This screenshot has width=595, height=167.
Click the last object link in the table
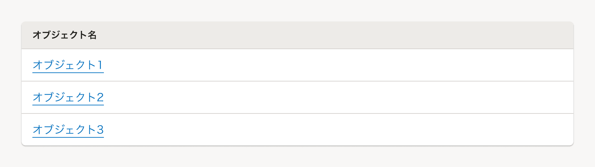point(68,130)
